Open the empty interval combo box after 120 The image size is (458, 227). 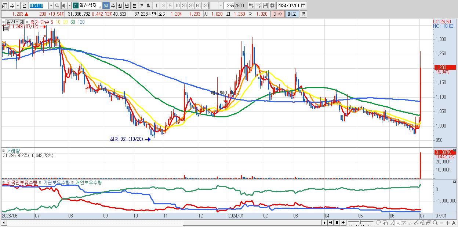216,5
